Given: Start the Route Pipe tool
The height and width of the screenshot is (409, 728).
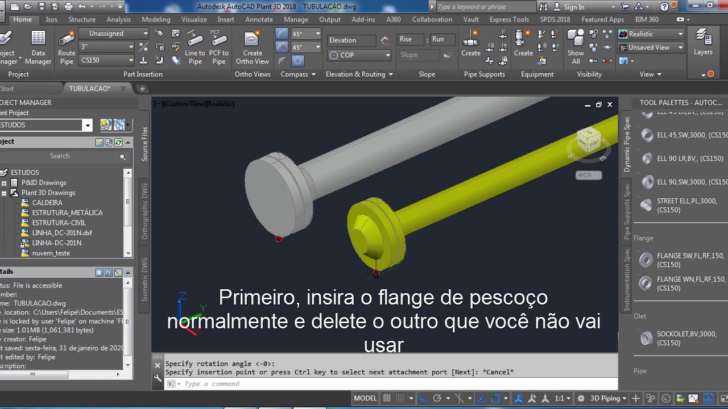Looking at the screenshot, I should pyautogui.click(x=67, y=48).
